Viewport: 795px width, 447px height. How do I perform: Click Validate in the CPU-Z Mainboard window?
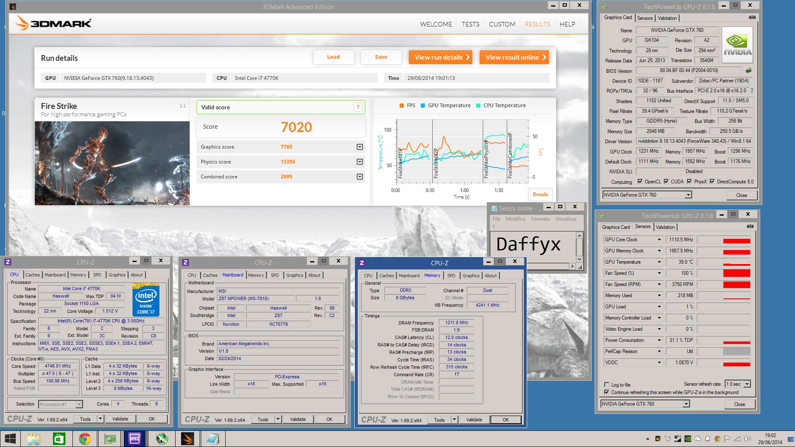point(298,420)
